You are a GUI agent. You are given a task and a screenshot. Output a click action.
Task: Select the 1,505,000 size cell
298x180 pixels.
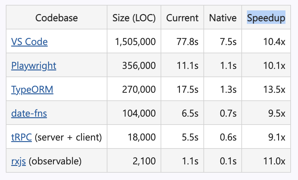click(x=135, y=42)
